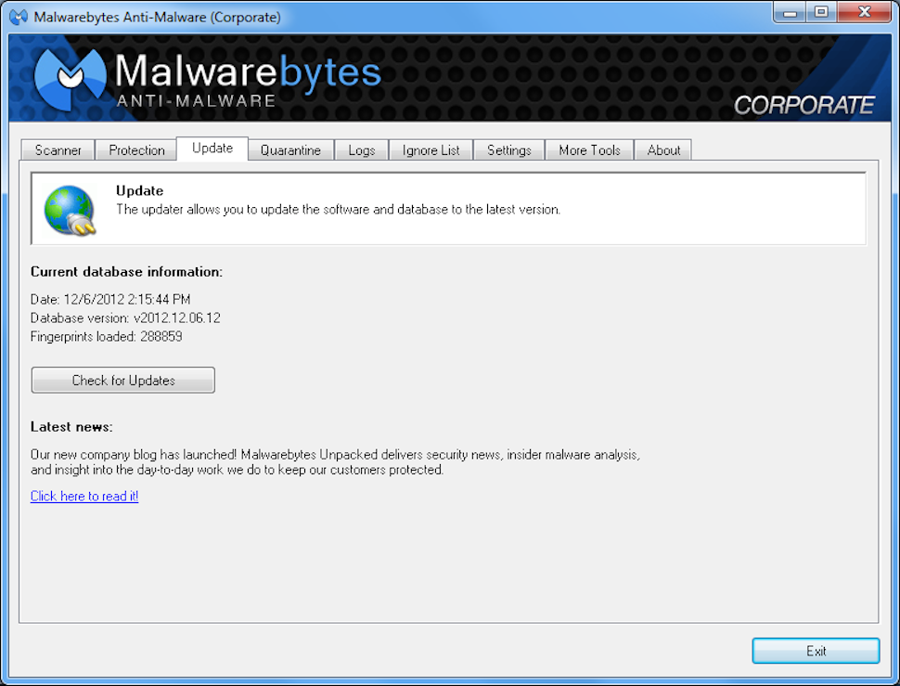Open the blog via Click here to read it
The image size is (900, 686).
84,496
